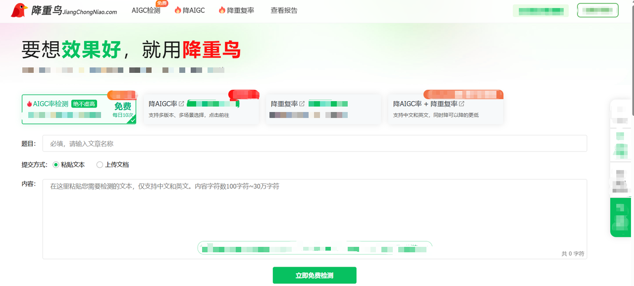
Task: Select the 粘贴文本 radio button
Action: click(56, 165)
